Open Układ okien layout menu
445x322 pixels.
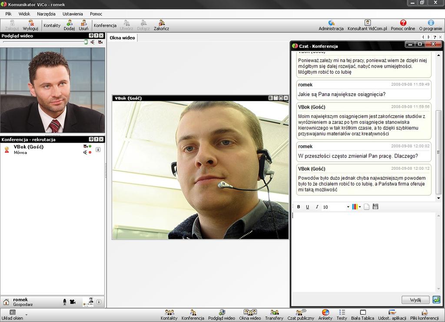click(13, 315)
